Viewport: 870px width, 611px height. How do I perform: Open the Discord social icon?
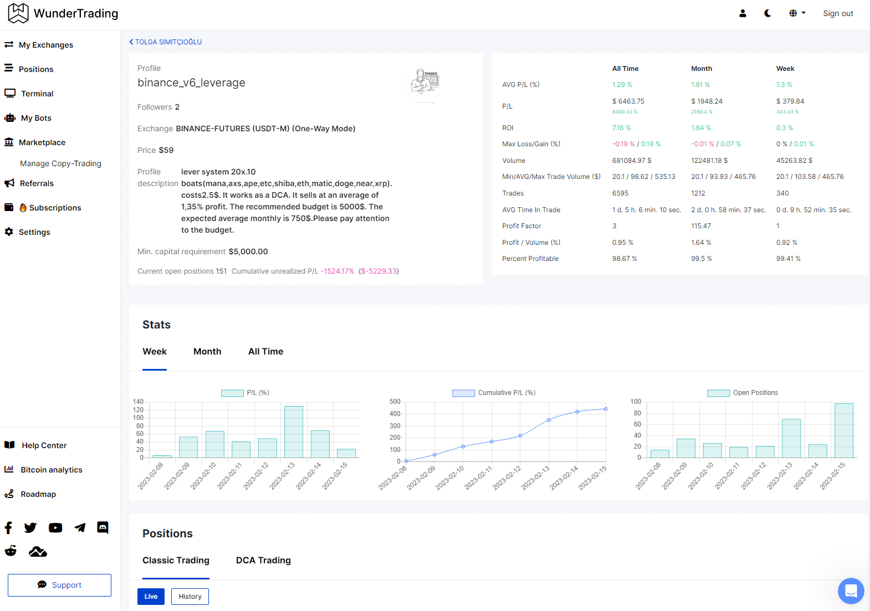pos(103,527)
